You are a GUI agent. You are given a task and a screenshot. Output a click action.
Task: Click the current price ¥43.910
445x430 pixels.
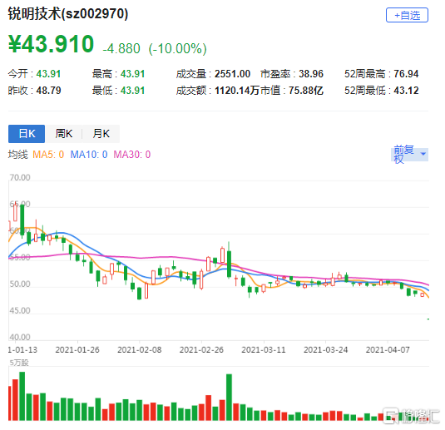pos(51,44)
